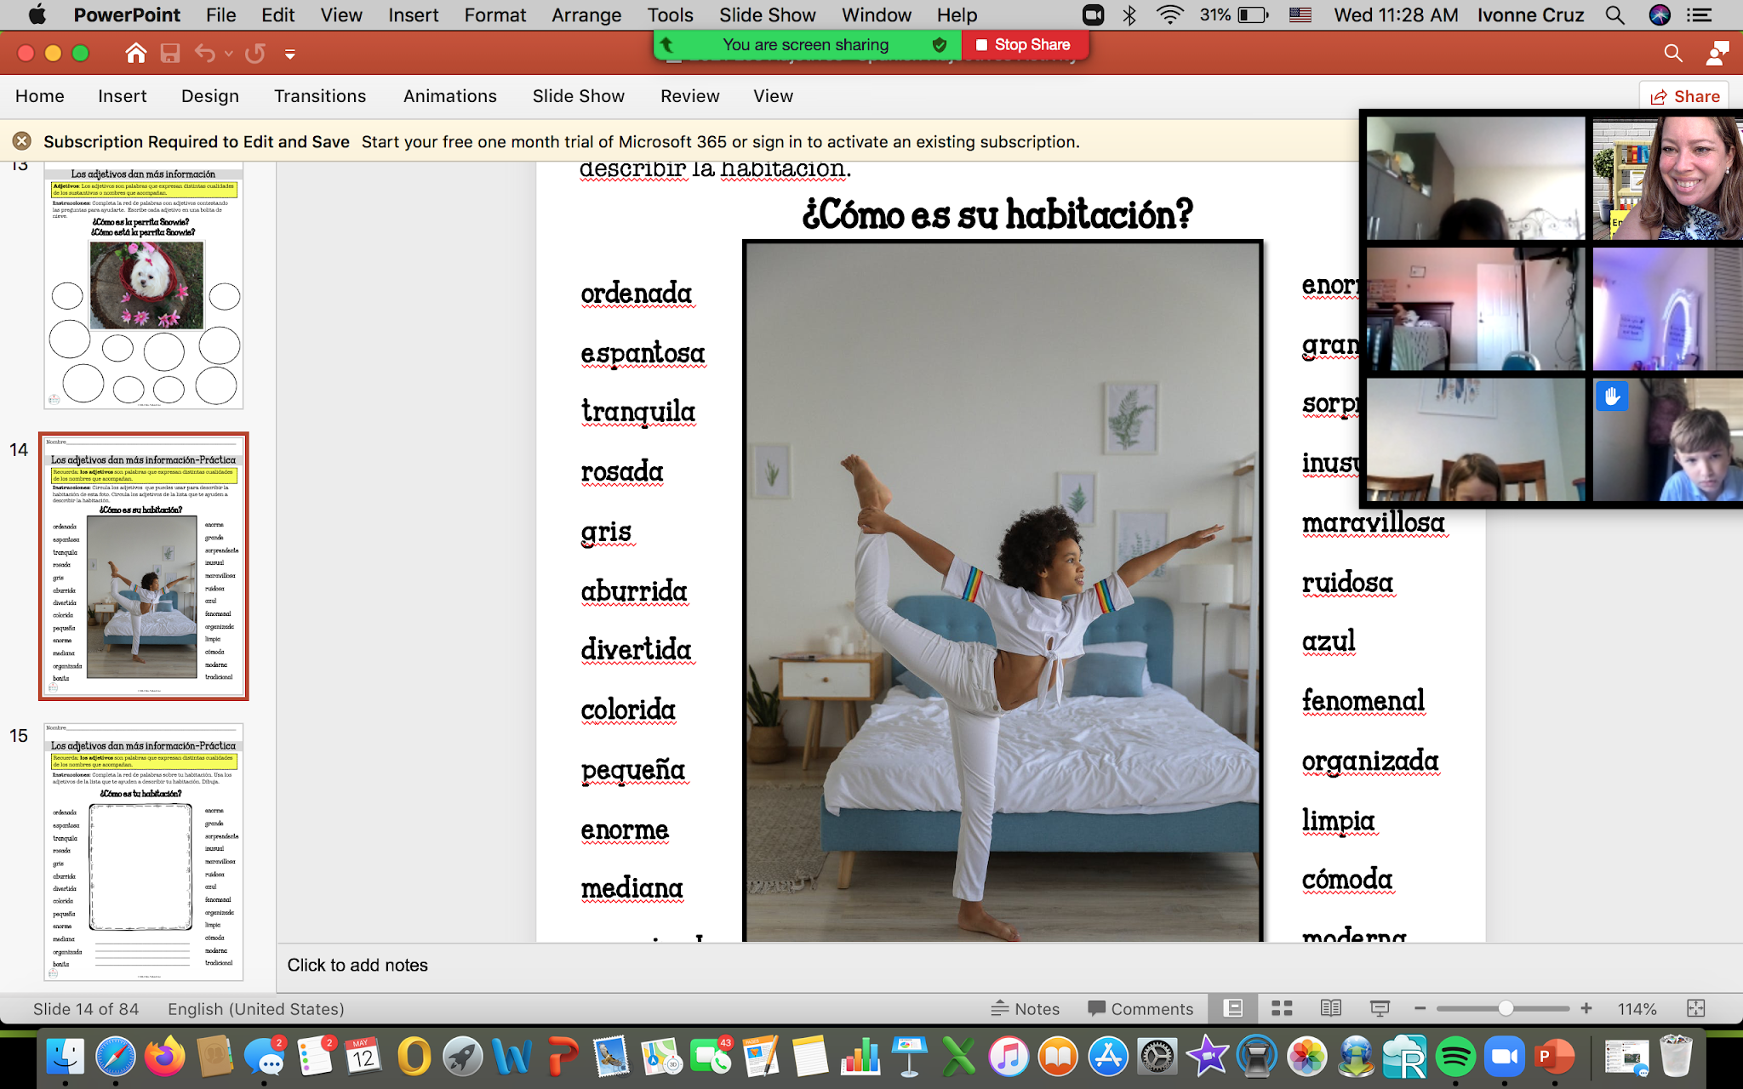The height and width of the screenshot is (1089, 1743).
Task: Open the quick access toolbar customization dropdown
Action: pyautogui.click(x=289, y=53)
